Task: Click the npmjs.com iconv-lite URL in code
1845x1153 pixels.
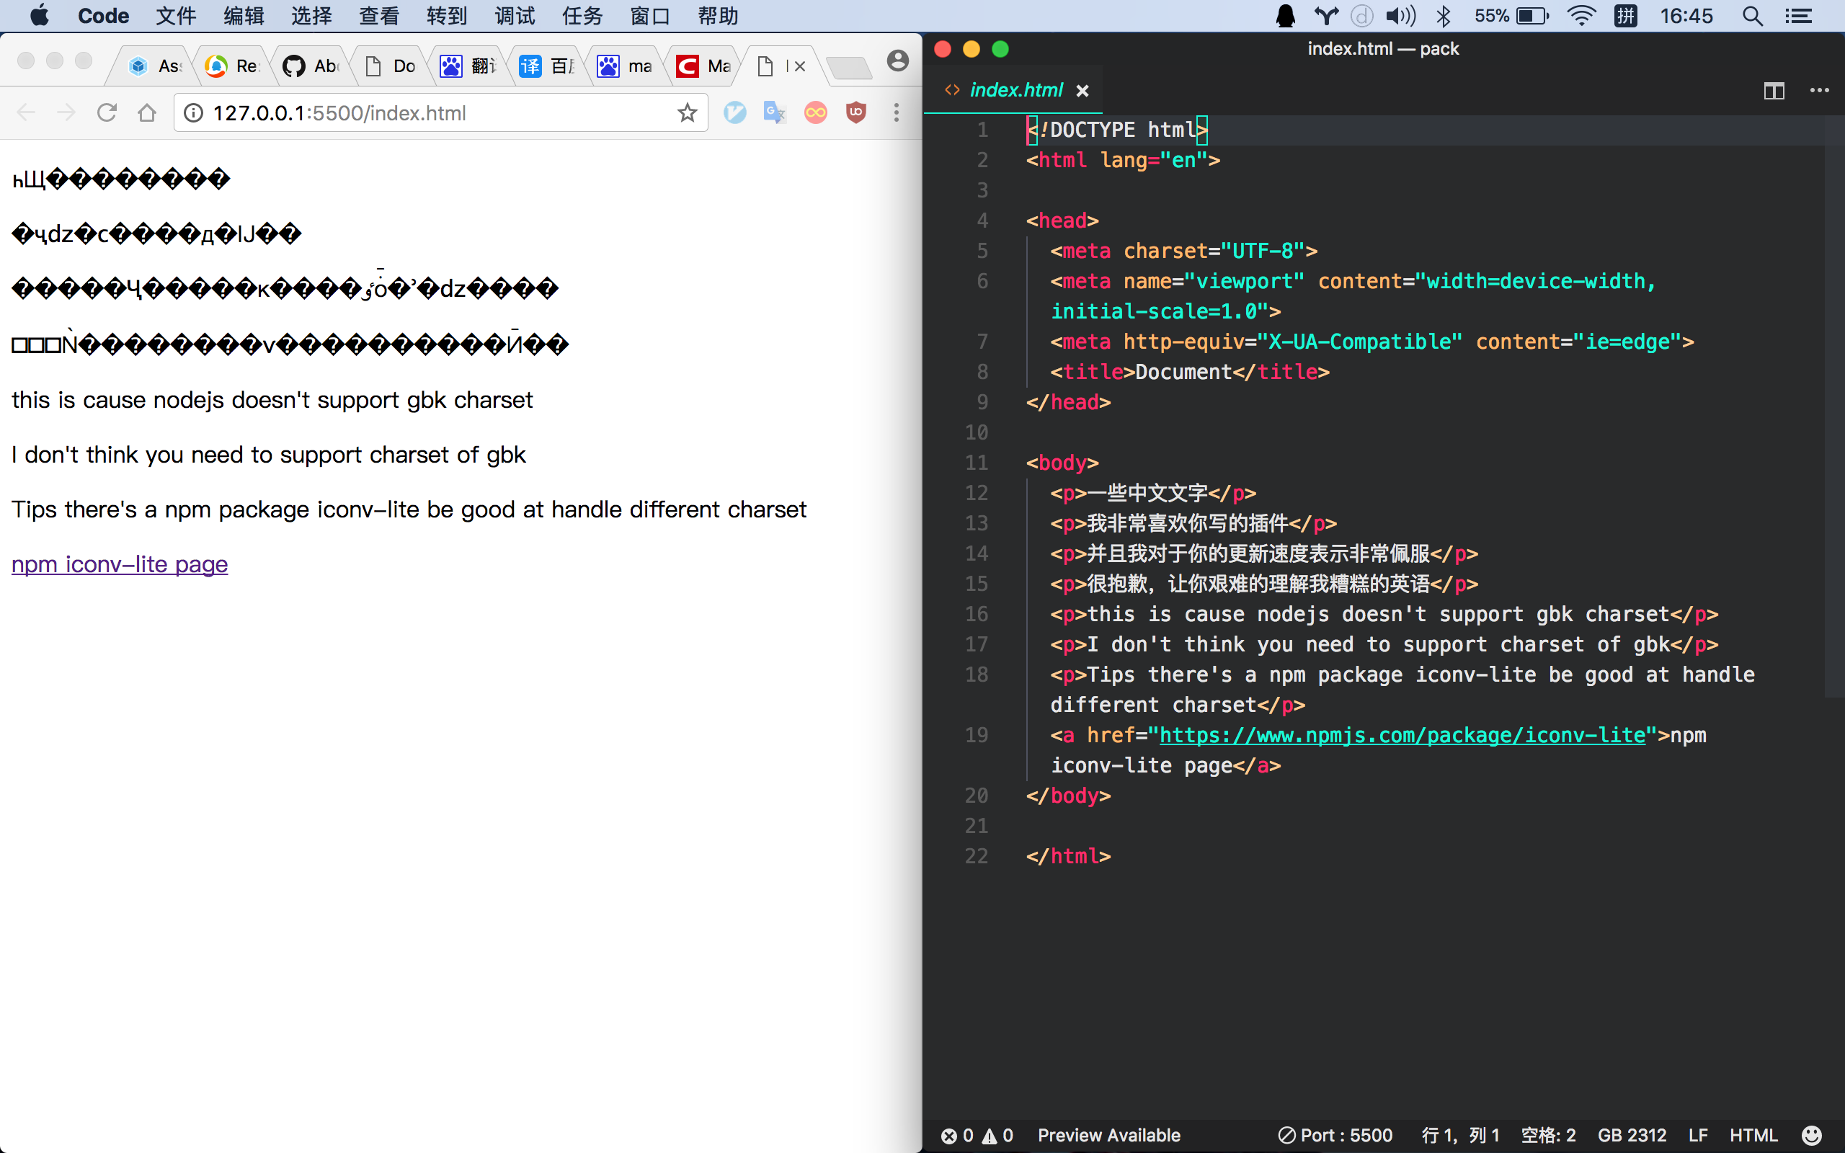Action: (x=1402, y=735)
